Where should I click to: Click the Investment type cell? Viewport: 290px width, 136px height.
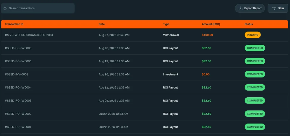[x=171, y=74]
